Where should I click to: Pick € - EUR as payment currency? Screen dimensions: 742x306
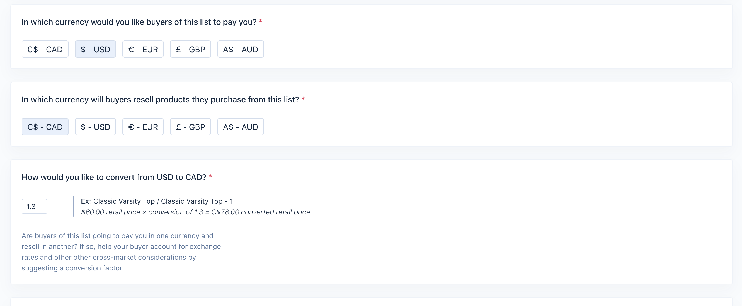click(x=143, y=49)
